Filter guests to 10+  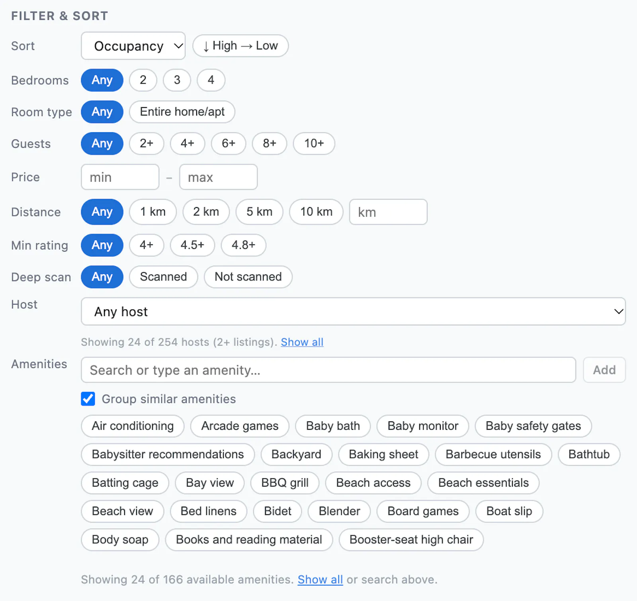314,143
